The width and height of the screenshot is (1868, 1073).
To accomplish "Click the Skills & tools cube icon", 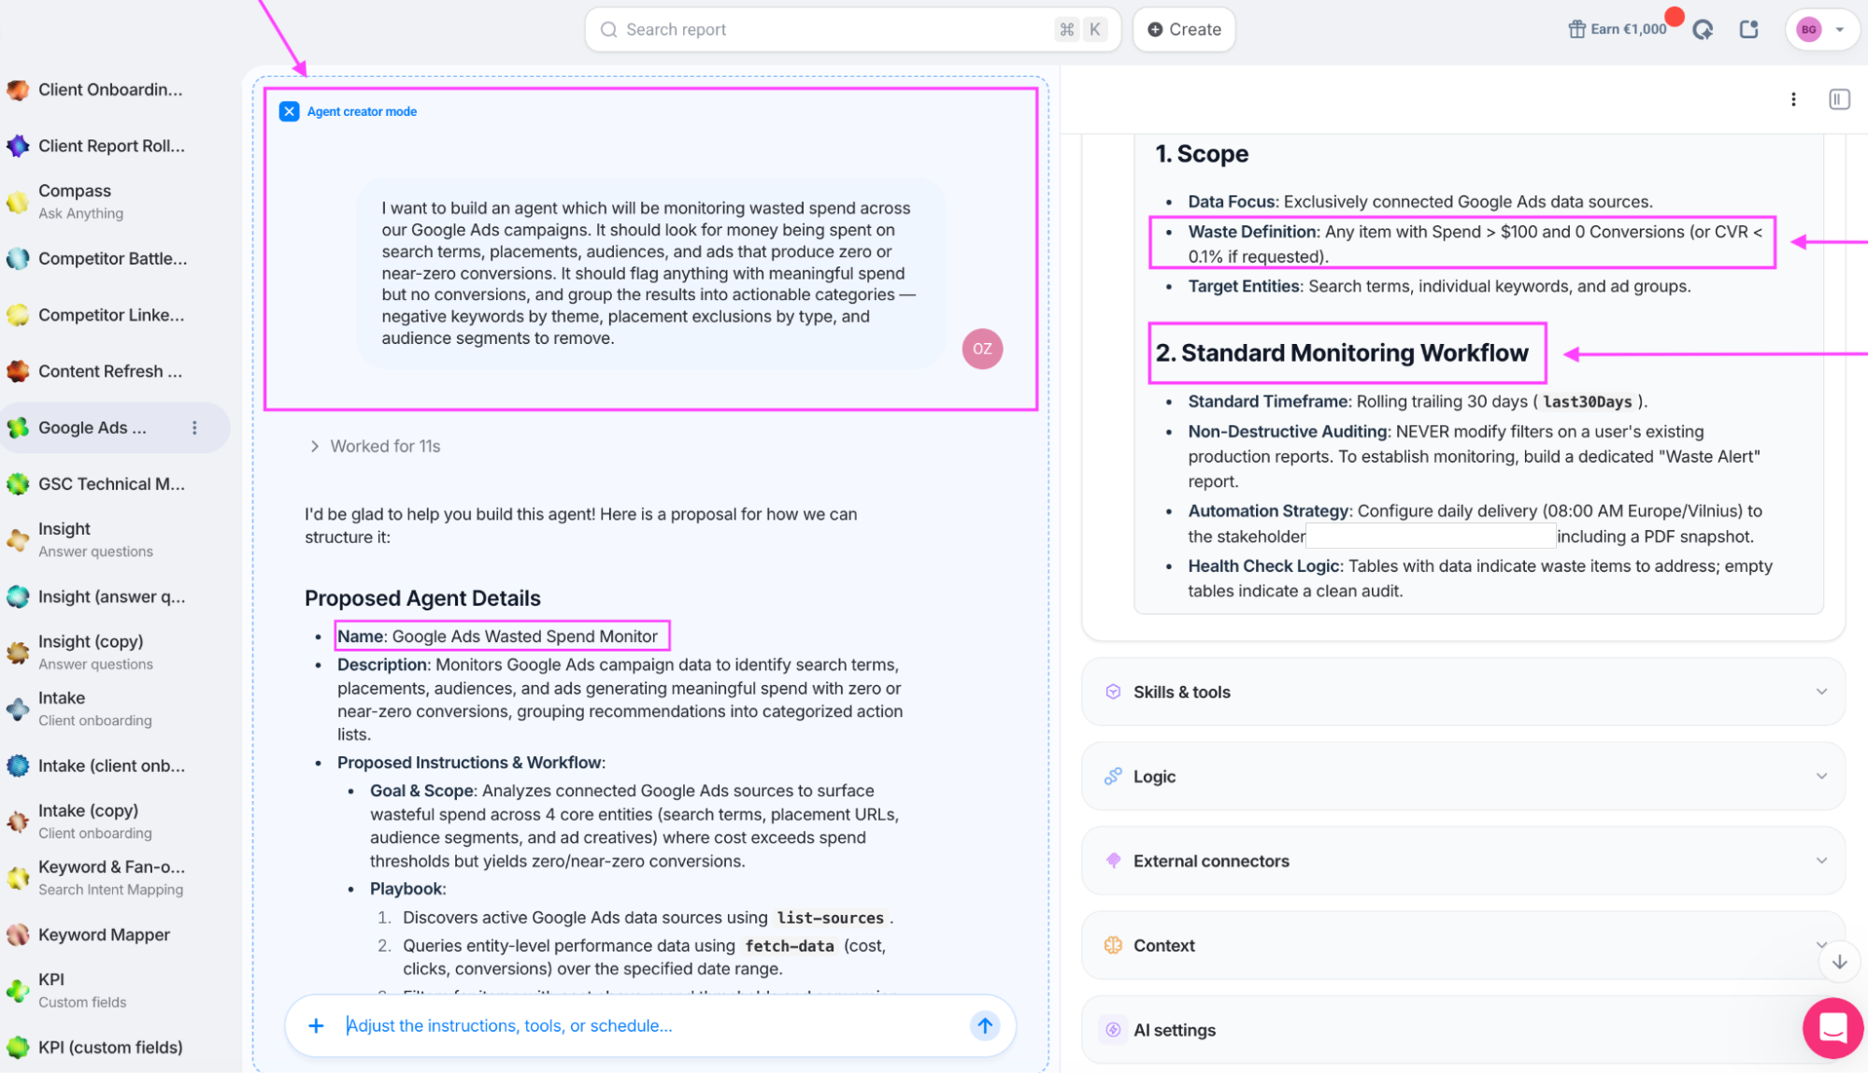I will coord(1112,692).
